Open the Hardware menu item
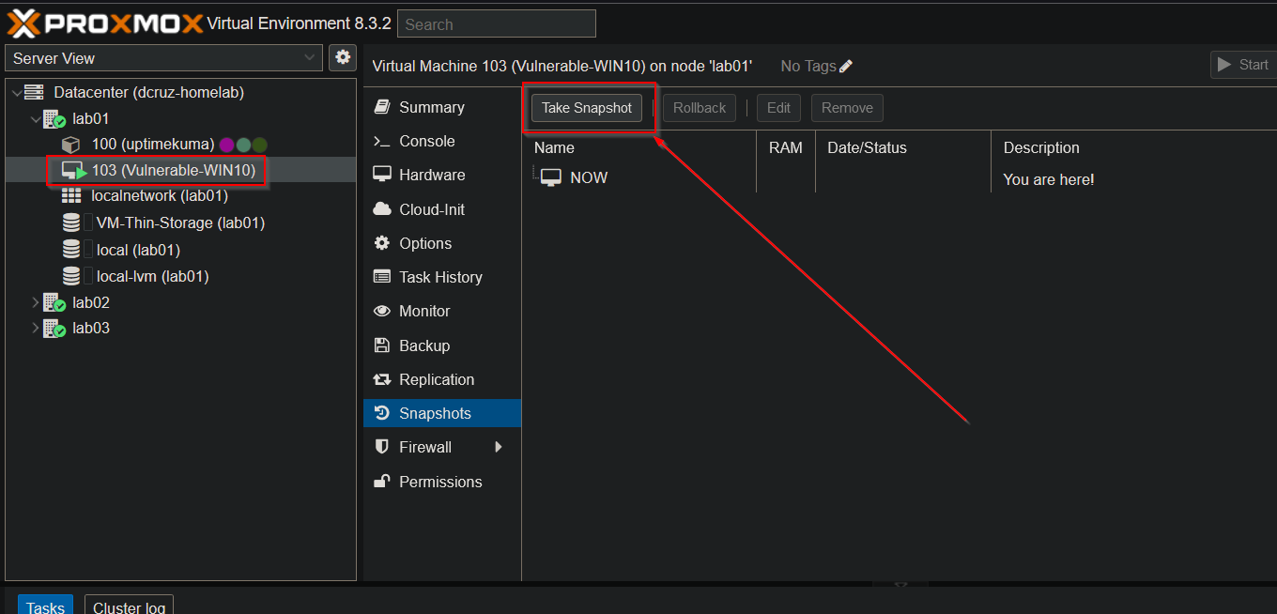The image size is (1277, 614). pos(442,175)
